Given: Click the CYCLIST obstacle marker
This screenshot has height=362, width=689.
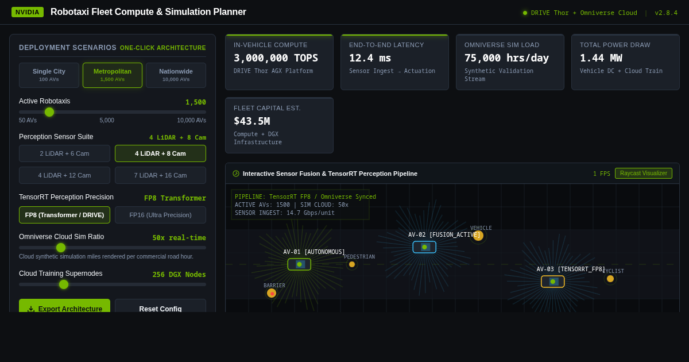Looking at the screenshot, I should point(610,279).
